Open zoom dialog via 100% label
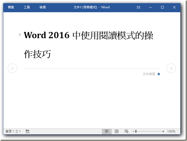187x141 pixels. [x=171, y=131]
